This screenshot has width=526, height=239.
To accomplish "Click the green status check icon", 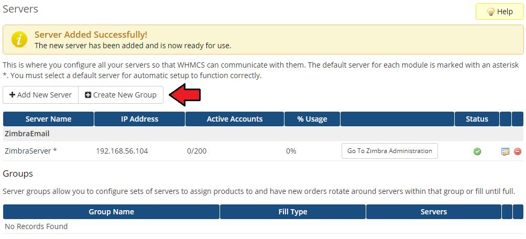I will pyautogui.click(x=477, y=151).
